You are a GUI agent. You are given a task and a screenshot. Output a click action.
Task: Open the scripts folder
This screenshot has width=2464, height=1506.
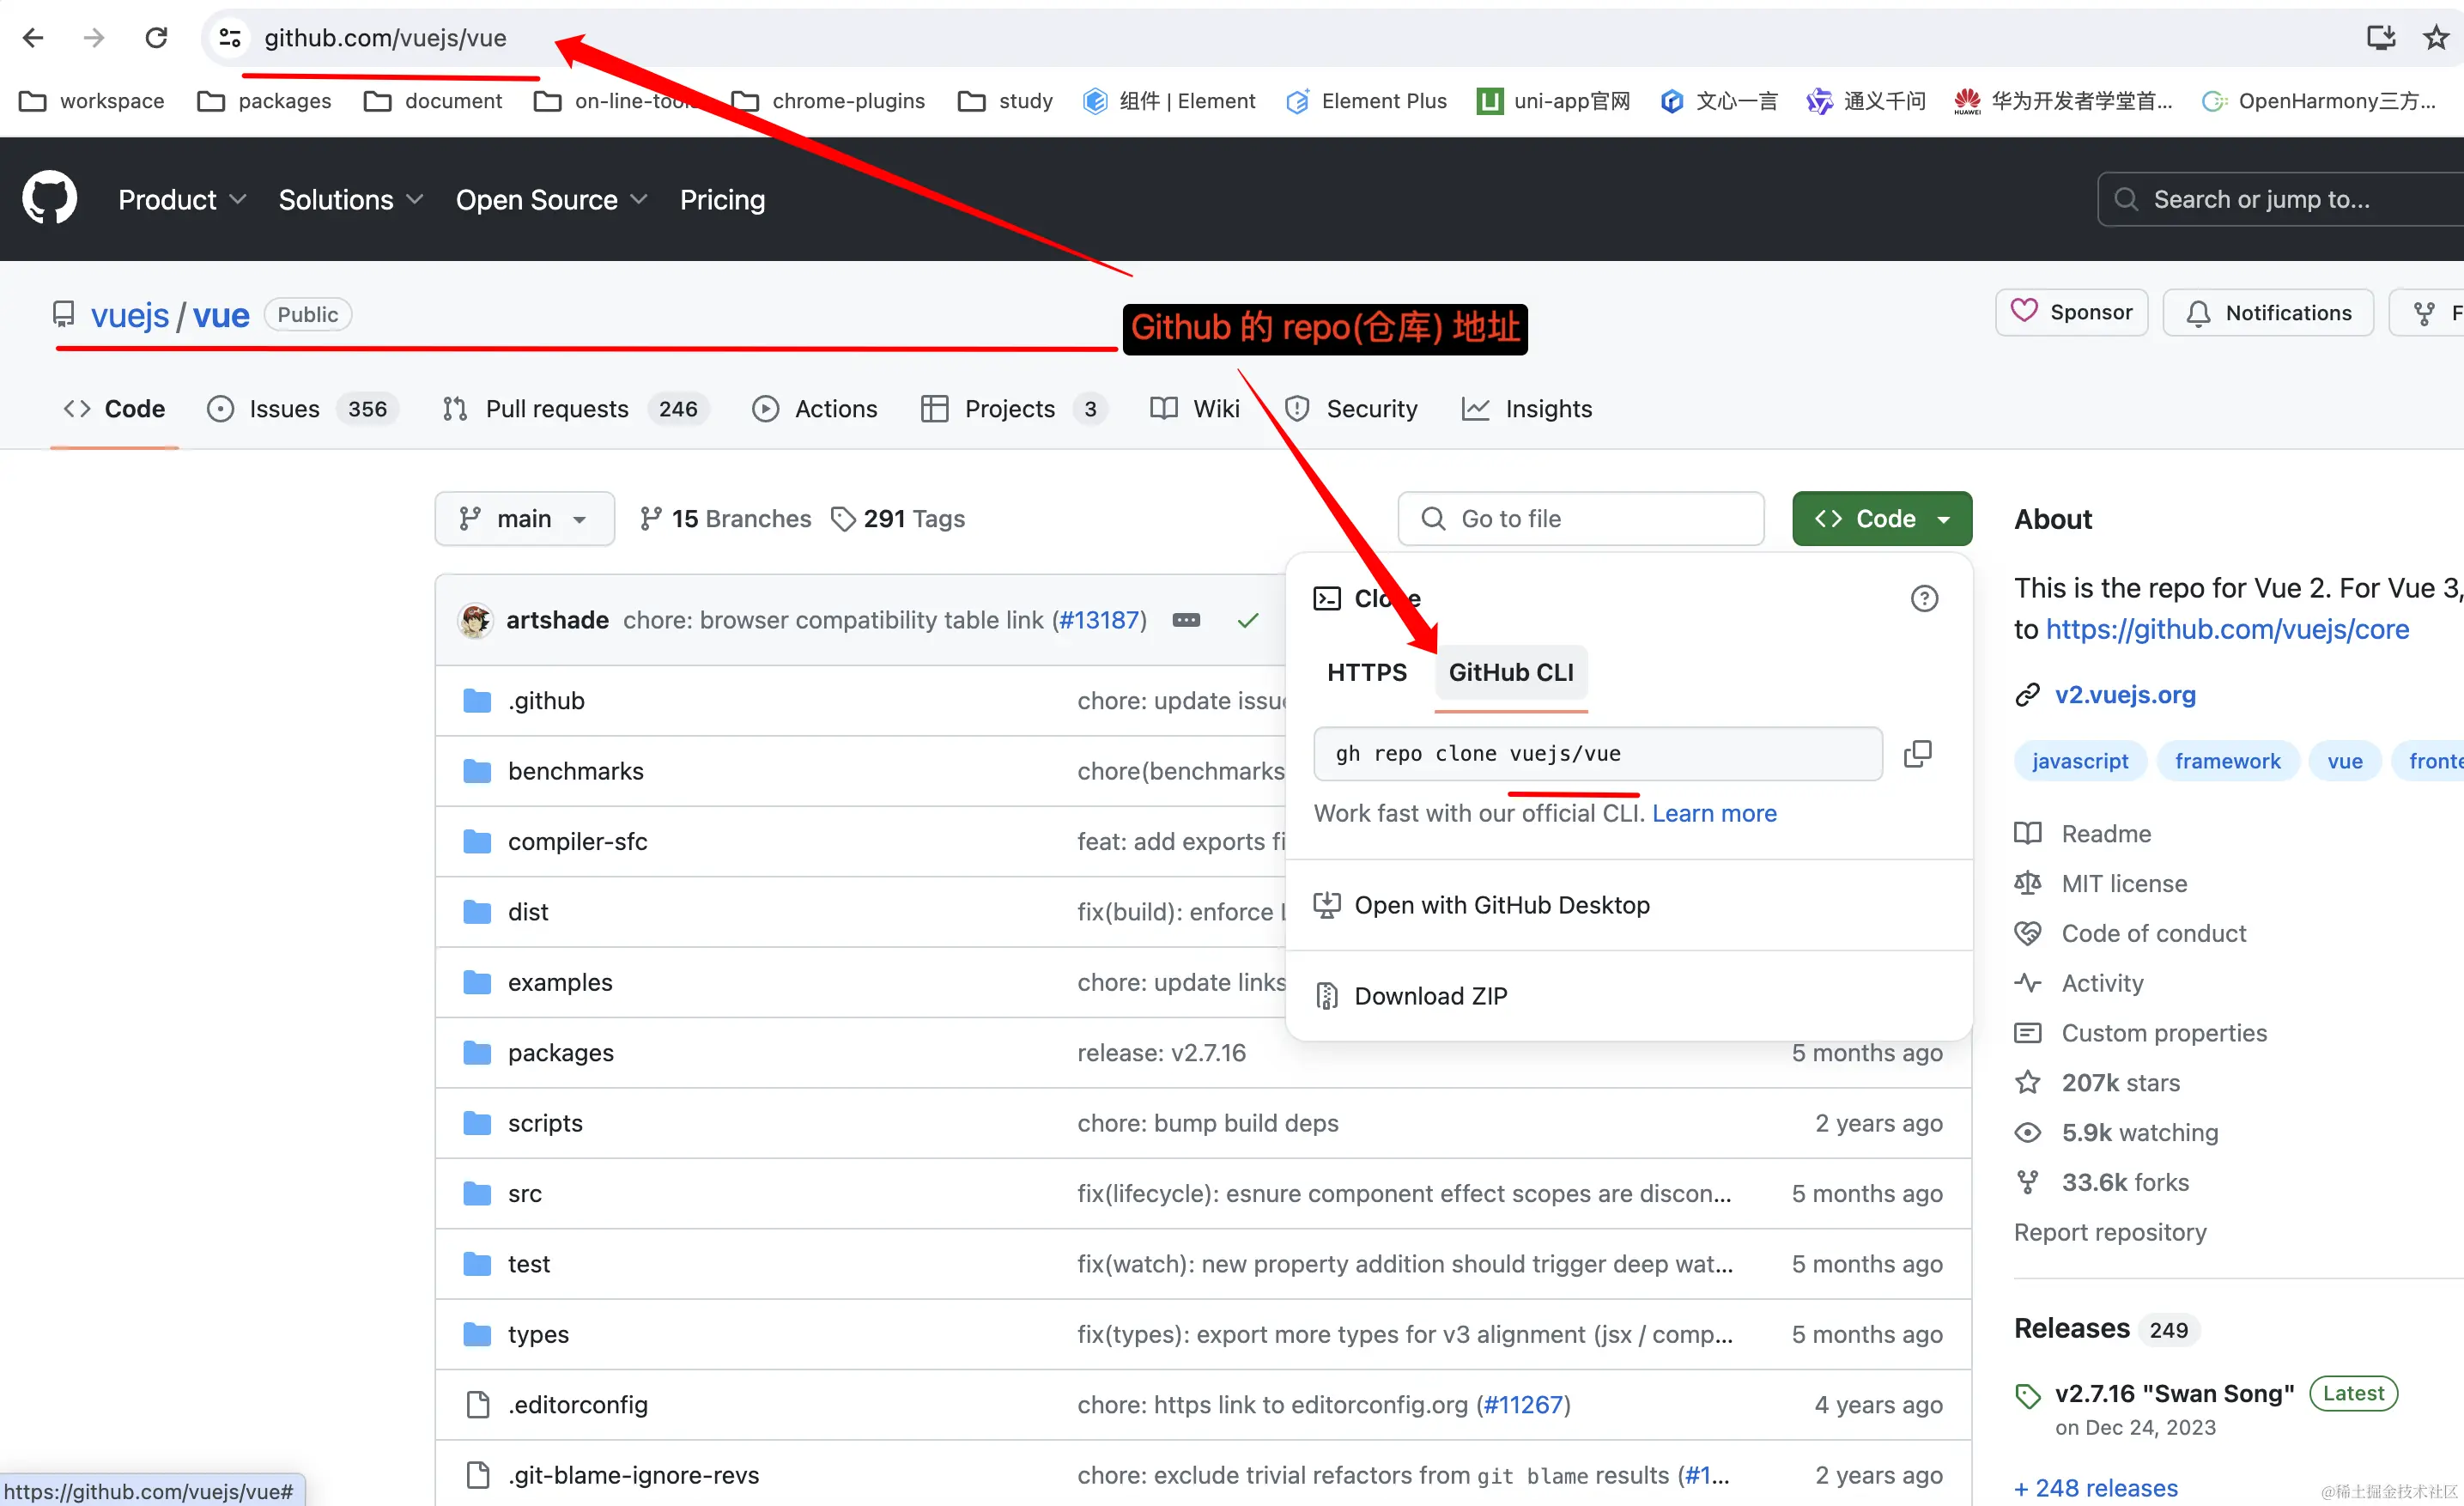point(545,1123)
